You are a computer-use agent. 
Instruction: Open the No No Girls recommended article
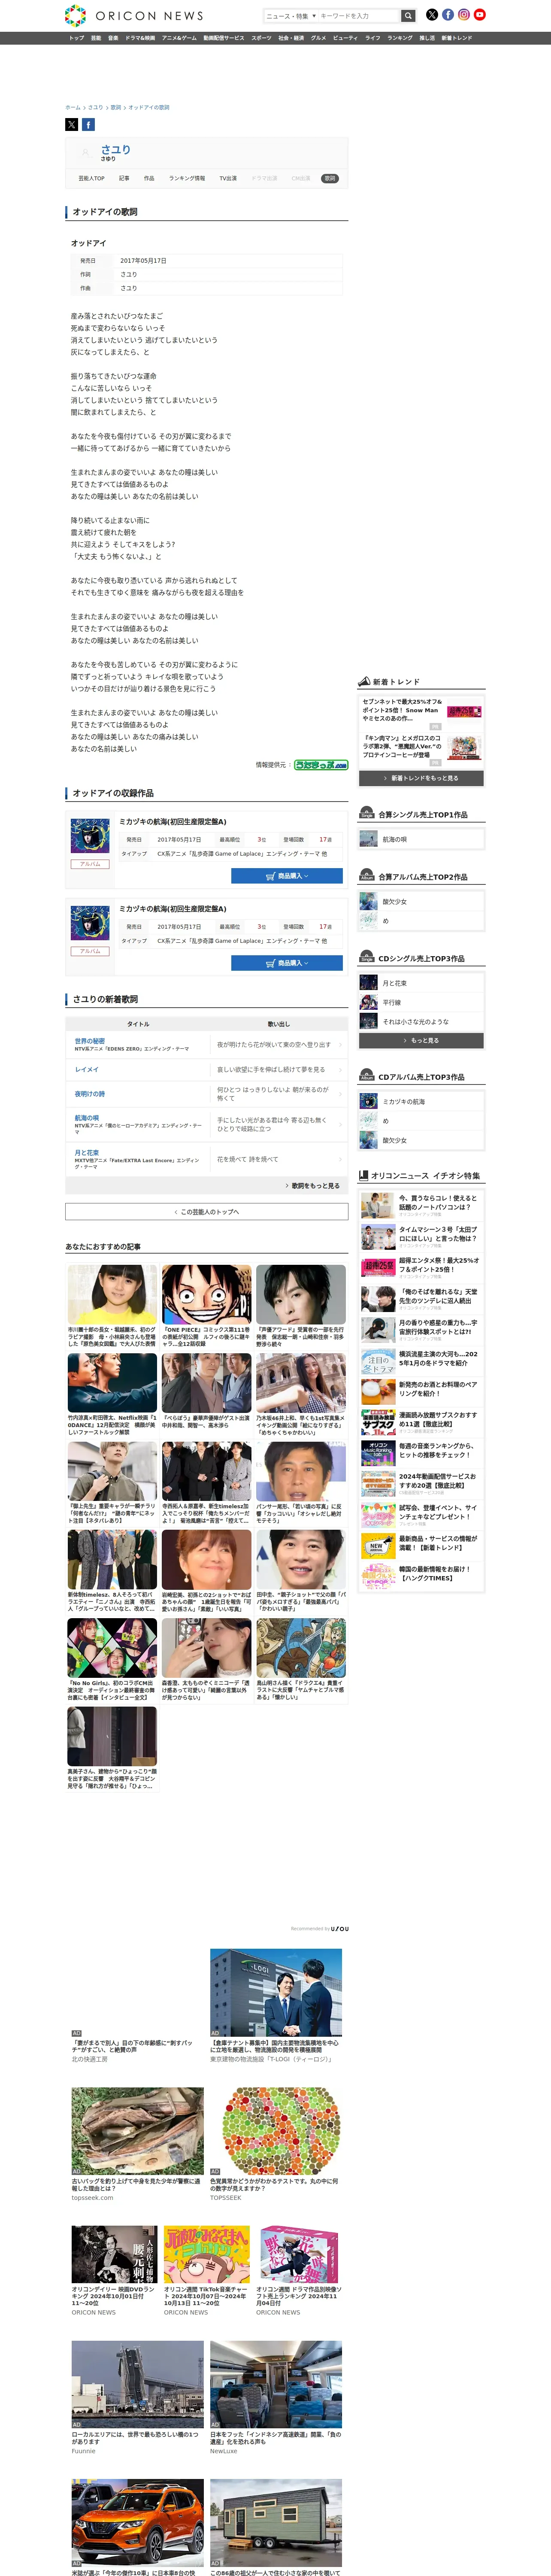click(112, 1660)
